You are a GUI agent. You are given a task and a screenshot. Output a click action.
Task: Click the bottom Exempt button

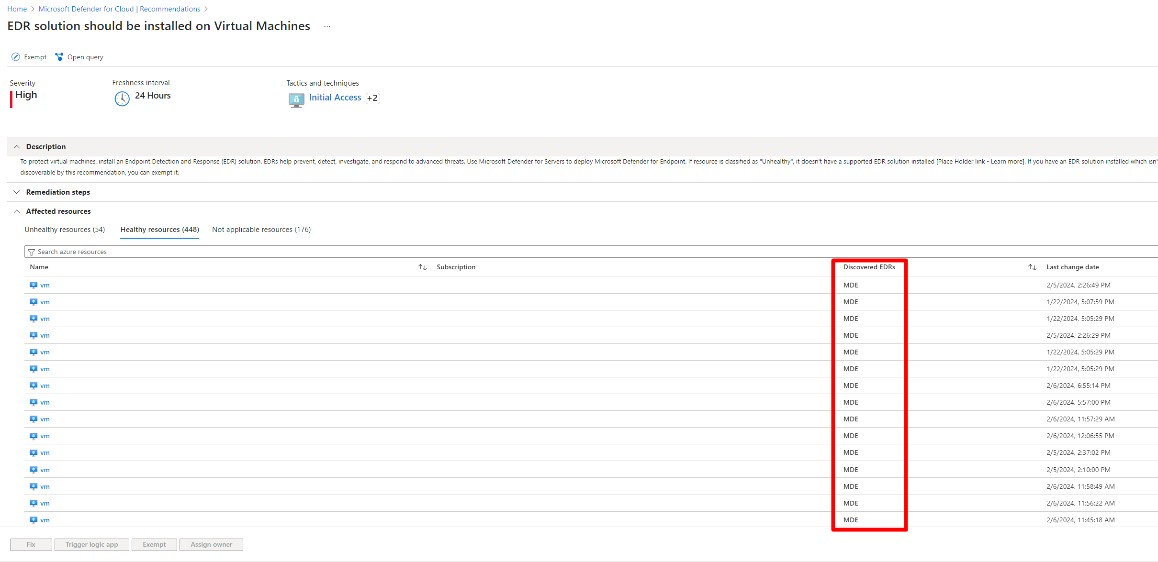click(154, 545)
